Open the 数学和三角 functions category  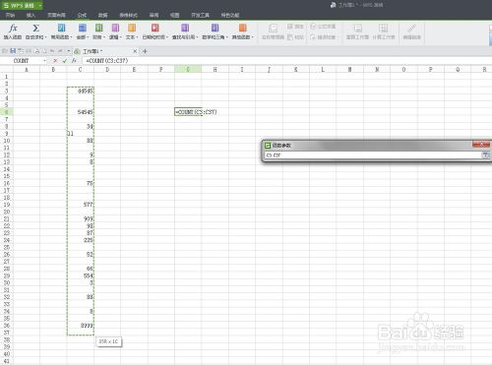click(x=215, y=31)
